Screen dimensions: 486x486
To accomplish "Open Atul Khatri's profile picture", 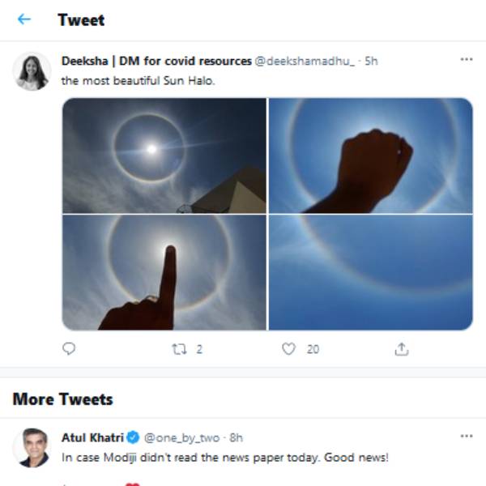I will pos(32,448).
